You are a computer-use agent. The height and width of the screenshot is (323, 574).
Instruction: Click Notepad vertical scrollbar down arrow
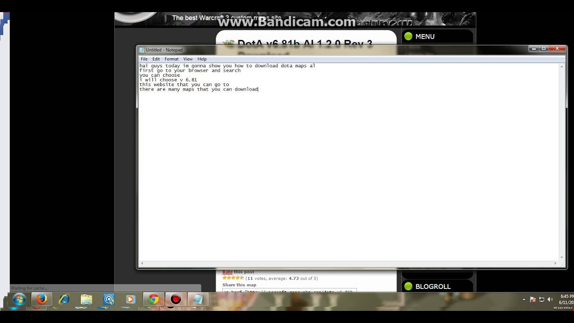pos(562,257)
